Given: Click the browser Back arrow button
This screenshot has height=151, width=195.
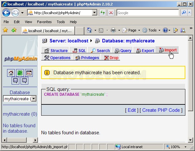Looking at the screenshot, I should (x=6, y=13).
